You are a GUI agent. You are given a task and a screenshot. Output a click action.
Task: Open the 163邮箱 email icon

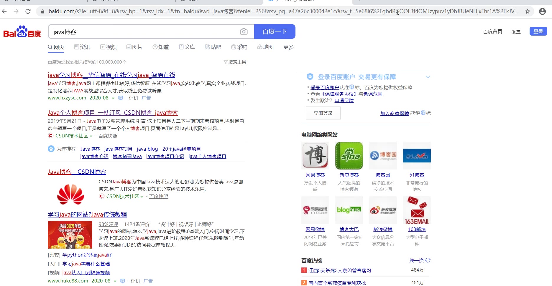(417, 210)
